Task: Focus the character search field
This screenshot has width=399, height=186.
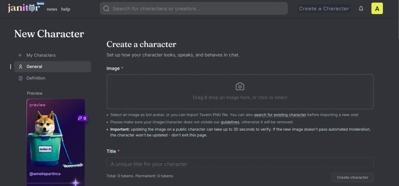Action: (194, 9)
